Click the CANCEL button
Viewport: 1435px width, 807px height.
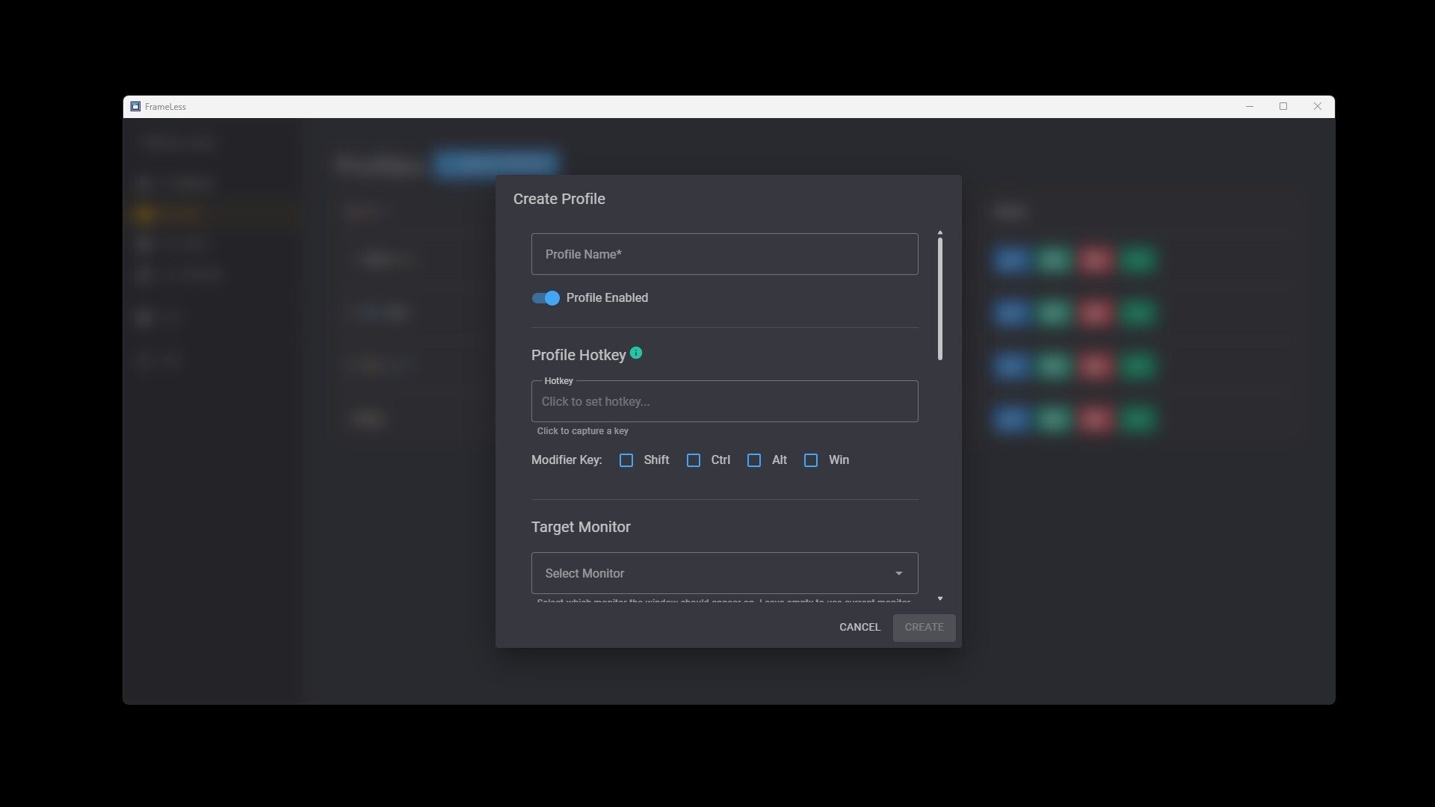(859, 627)
